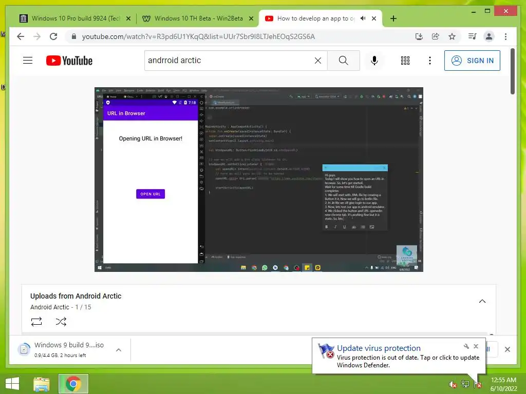
Task: Open the taskbar clock showing 12:55 AM
Action: coord(503,384)
